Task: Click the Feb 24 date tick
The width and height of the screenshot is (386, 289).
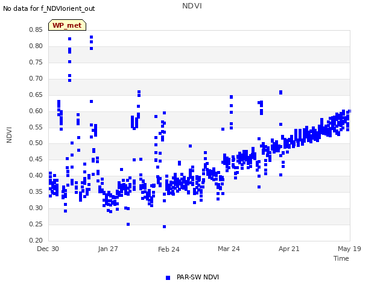Action: tap(169, 249)
